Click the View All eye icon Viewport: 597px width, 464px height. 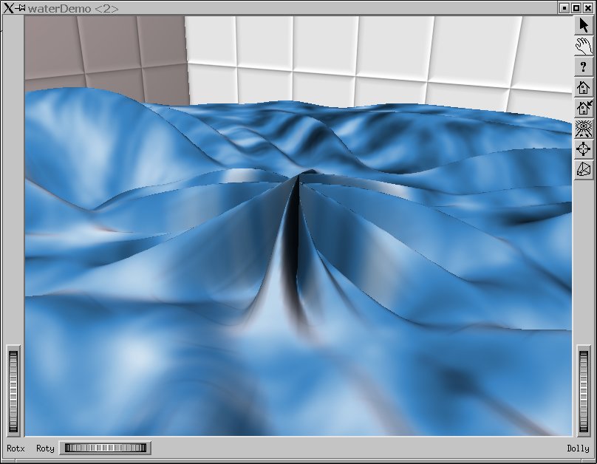coord(583,129)
